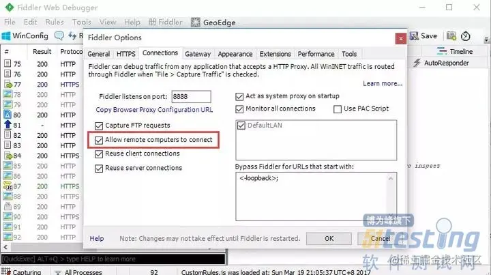The width and height of the screenshot is (491, 275).
Task: Switch to the Appearance tab
Action: 235,54
